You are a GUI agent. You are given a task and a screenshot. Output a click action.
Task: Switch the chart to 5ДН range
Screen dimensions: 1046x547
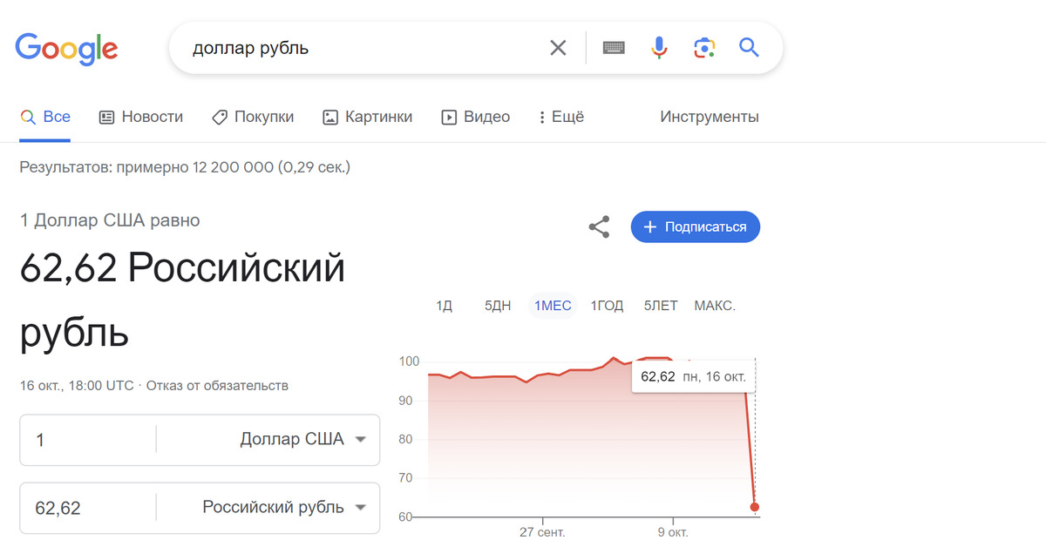(x=498, y=306)
